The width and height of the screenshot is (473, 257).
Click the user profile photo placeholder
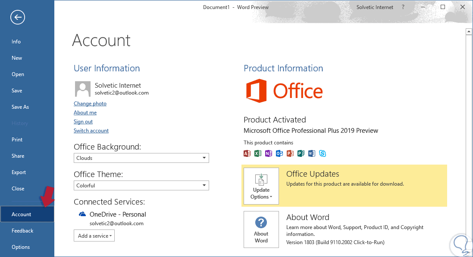pyautogui.click(x=82, y=89)
